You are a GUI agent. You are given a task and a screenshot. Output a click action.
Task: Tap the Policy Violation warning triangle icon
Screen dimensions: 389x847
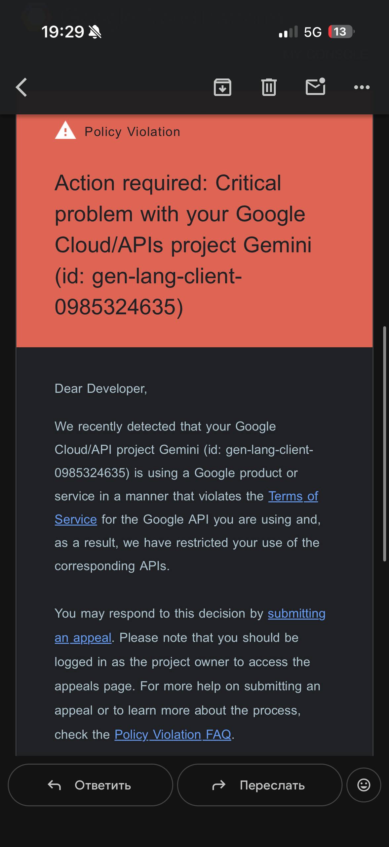[65, 130]
